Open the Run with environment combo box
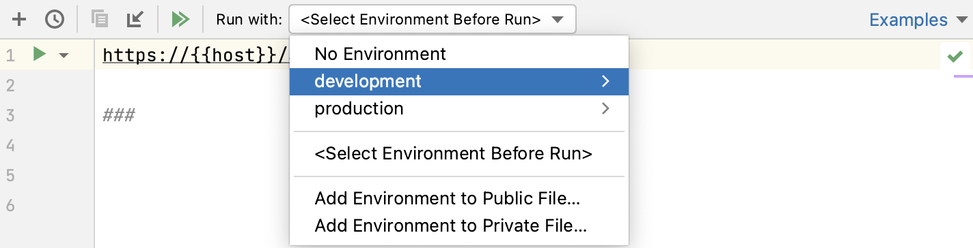Screen dimensions: 973x248 pyautogui.click(x=433, y=20)
